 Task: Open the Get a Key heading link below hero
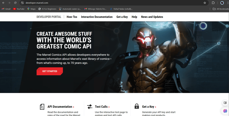(x=149, y=107)
